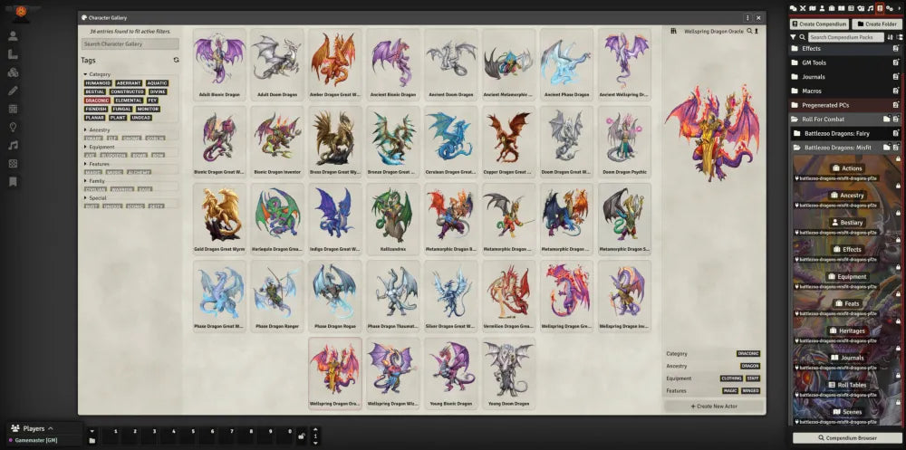Screen dimensions: 906x450
Task: Click the Journal Notes bookmark icon
Action: (x=13, y=181)
